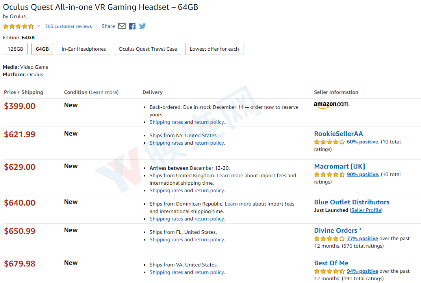
Task: Open RookieSellerAA's 60% positive ratings
Action: (x=363, y=142)
